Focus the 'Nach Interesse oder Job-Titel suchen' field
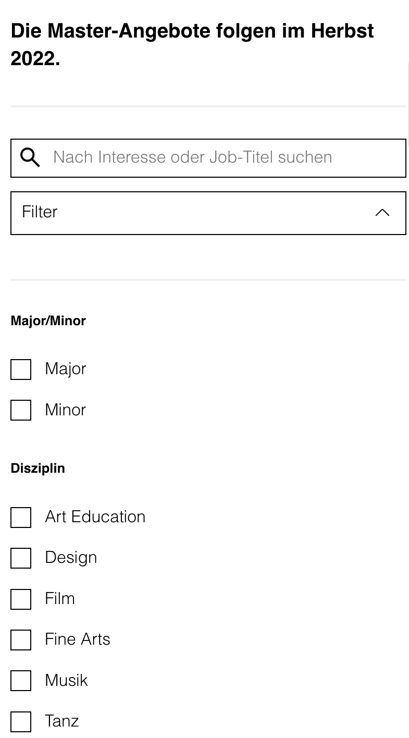The image size is (409, 738). tap(208, 158)
